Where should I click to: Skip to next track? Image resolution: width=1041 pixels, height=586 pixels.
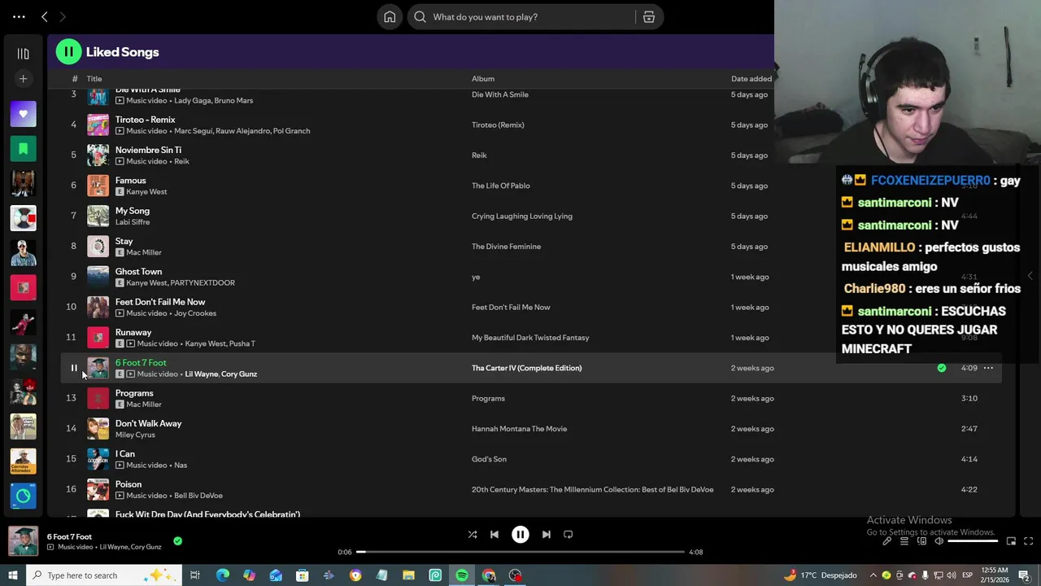point(547,535)
